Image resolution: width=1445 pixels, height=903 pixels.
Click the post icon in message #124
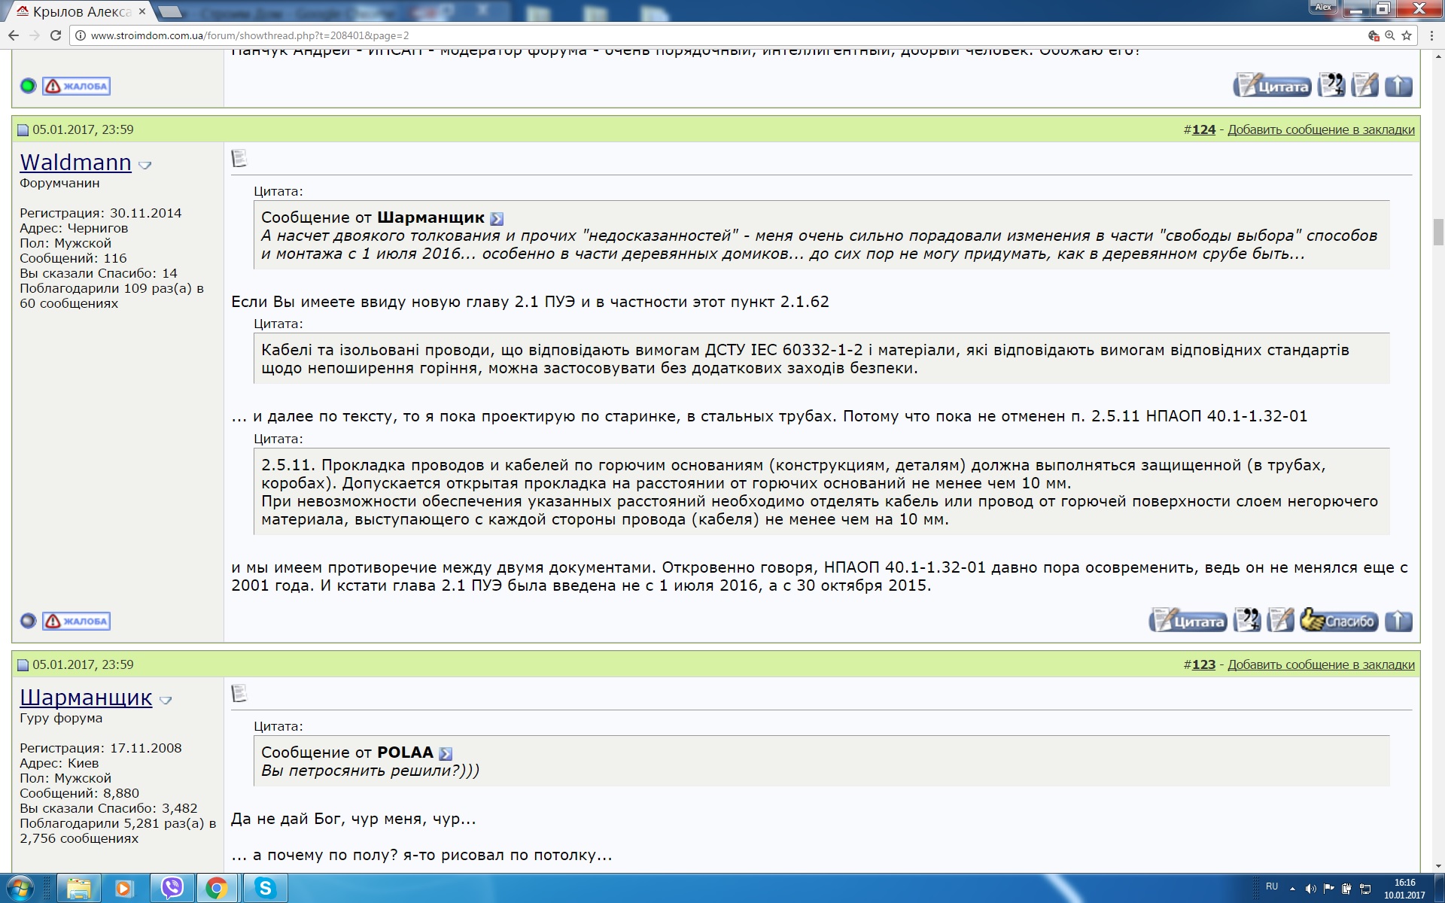[239, 158]
